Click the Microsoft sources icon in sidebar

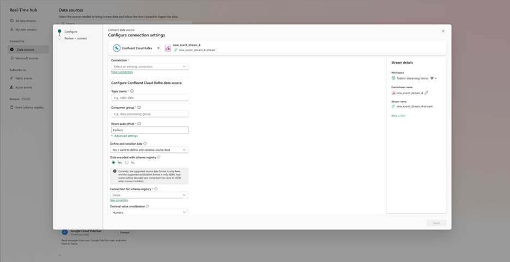pos(12,58)
